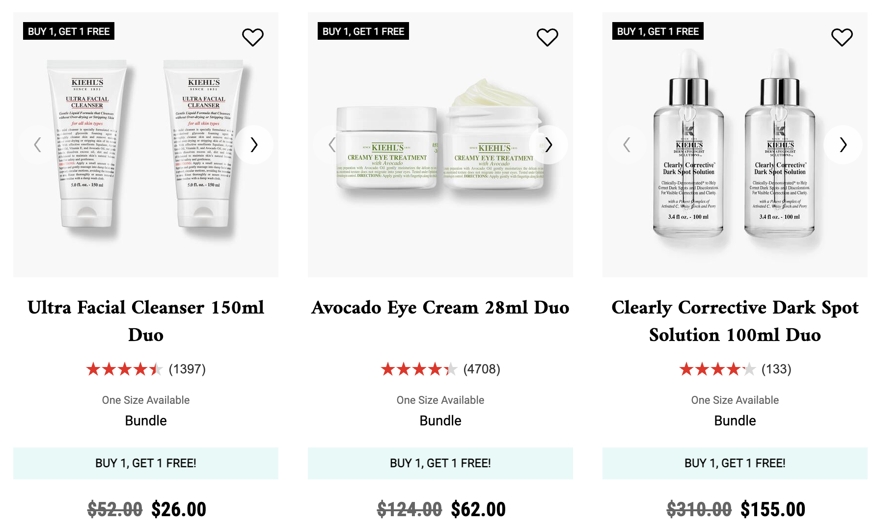Screen dimensions: 875x525
Task: Favorite the Avocado Eye Cream Duo heart
Action: click(547, 37)
